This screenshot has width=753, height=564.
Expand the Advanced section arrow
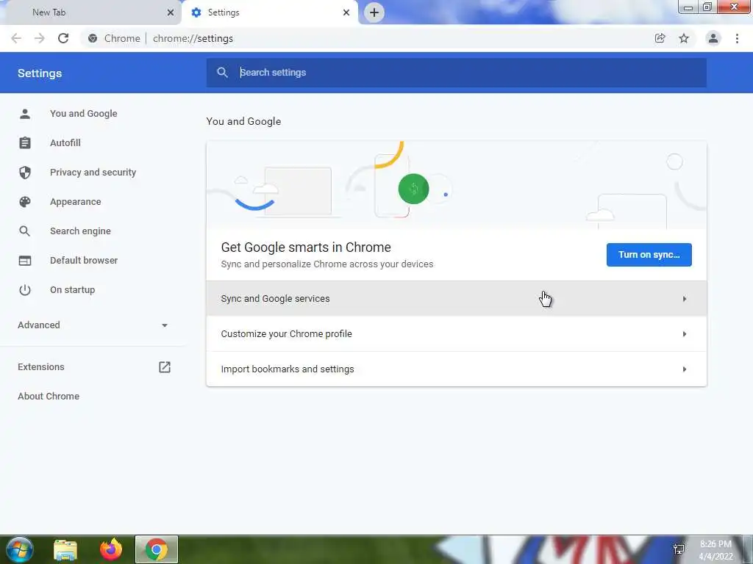pos(164,325)
